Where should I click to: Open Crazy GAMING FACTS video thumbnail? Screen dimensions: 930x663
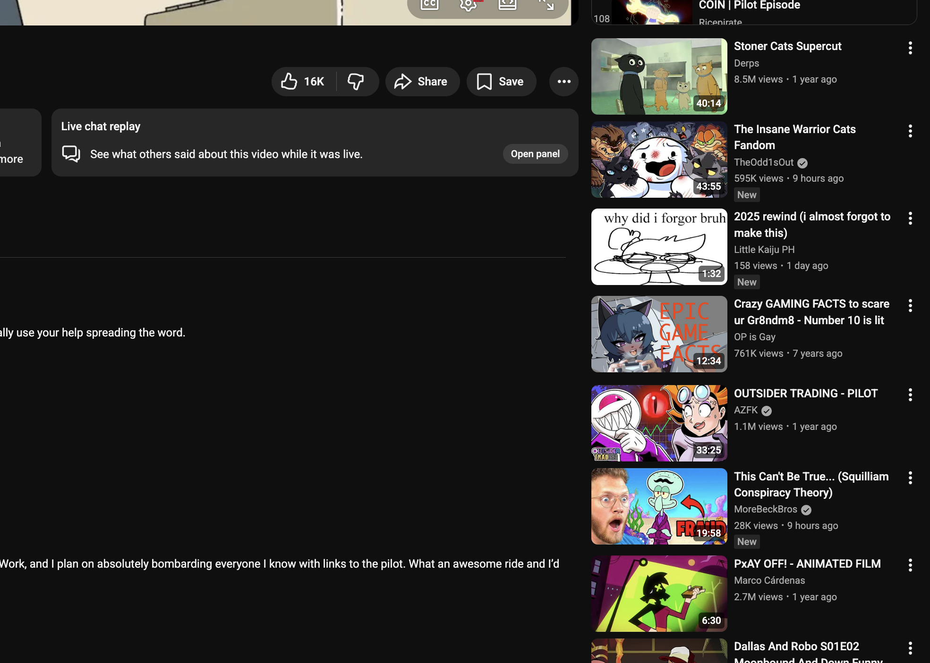coord(659,334)
